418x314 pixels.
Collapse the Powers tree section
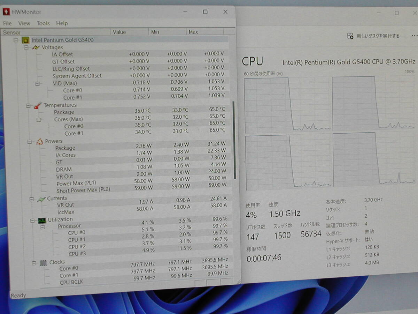30,141
